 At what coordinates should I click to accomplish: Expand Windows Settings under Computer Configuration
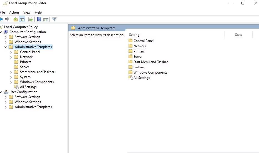(x=6, y=42)
